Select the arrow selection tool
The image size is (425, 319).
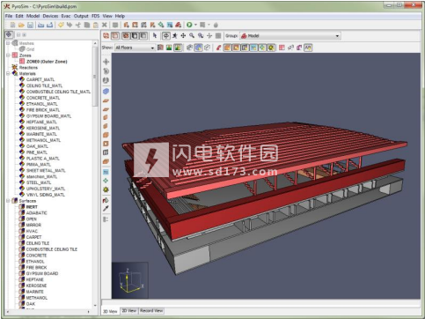pos(155,36)
